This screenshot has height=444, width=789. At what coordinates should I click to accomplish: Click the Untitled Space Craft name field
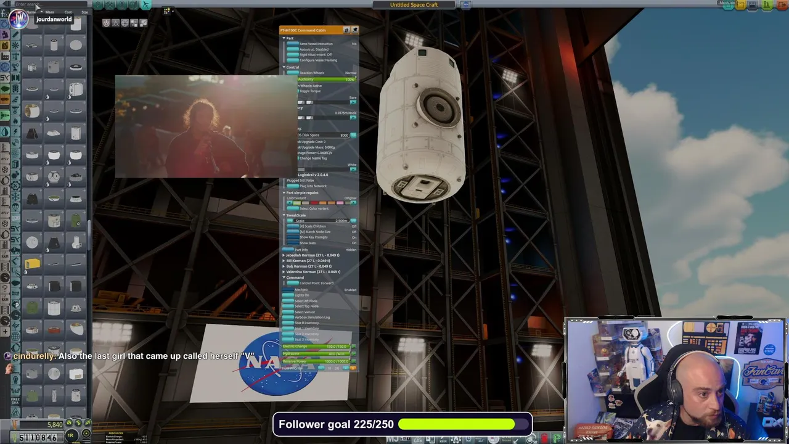click(414, 4)
